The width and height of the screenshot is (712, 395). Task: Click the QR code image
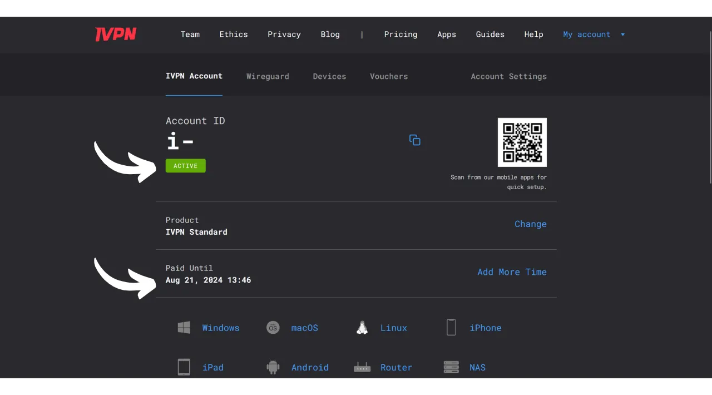point(522,142)
